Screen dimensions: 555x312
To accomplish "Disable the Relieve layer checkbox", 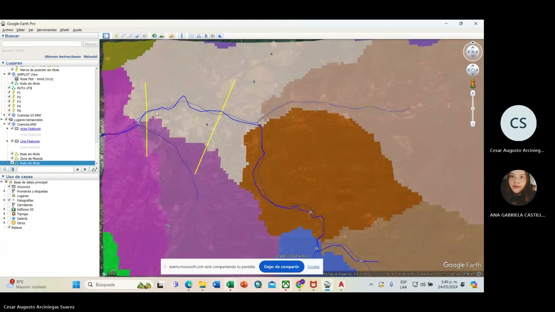I will tap(9, 227).
